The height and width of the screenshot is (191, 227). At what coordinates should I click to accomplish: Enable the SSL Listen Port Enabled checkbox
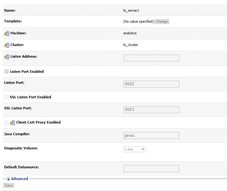click(x=6, y=97)
